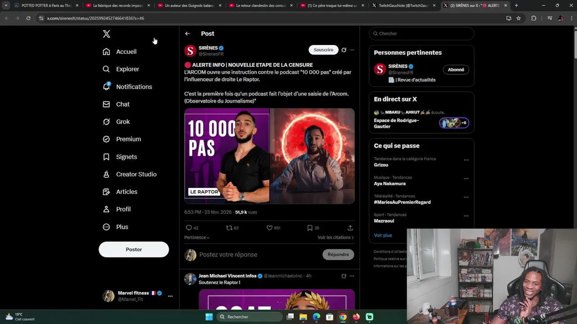Open the weather widget Ciel couvert
This screenshot has width=577, height=324.
(19, 317)
